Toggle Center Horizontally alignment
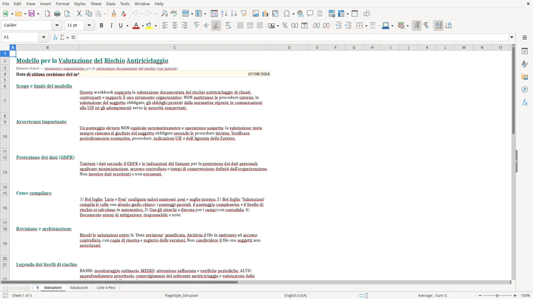The width and height of the screenshot is (533, 299). [x=175, y=26]
